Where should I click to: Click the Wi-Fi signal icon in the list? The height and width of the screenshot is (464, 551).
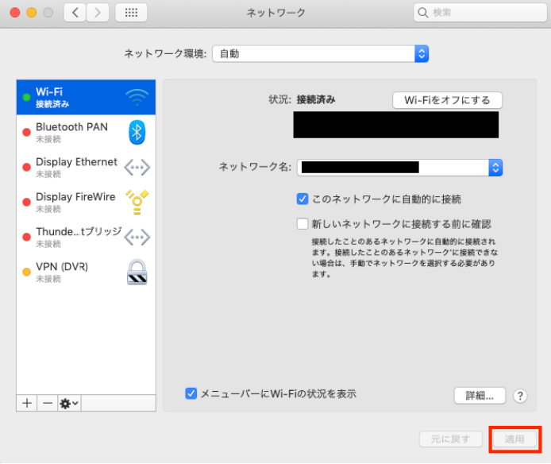(x=137, y=98)
